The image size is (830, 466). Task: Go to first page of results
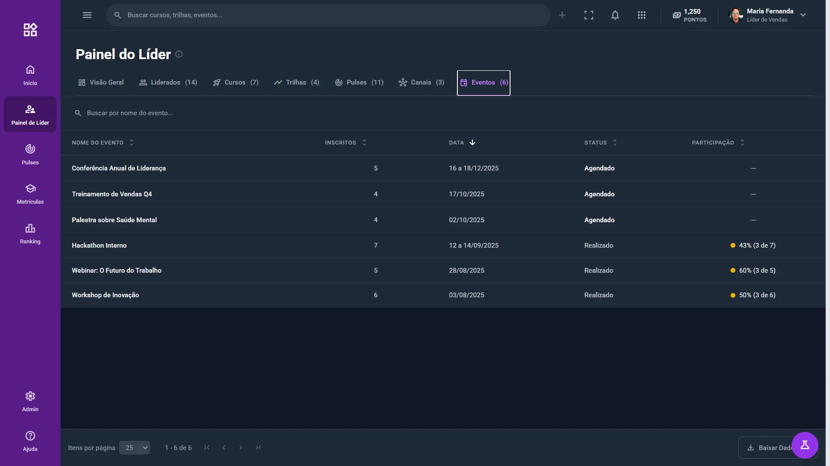[207, 447]
